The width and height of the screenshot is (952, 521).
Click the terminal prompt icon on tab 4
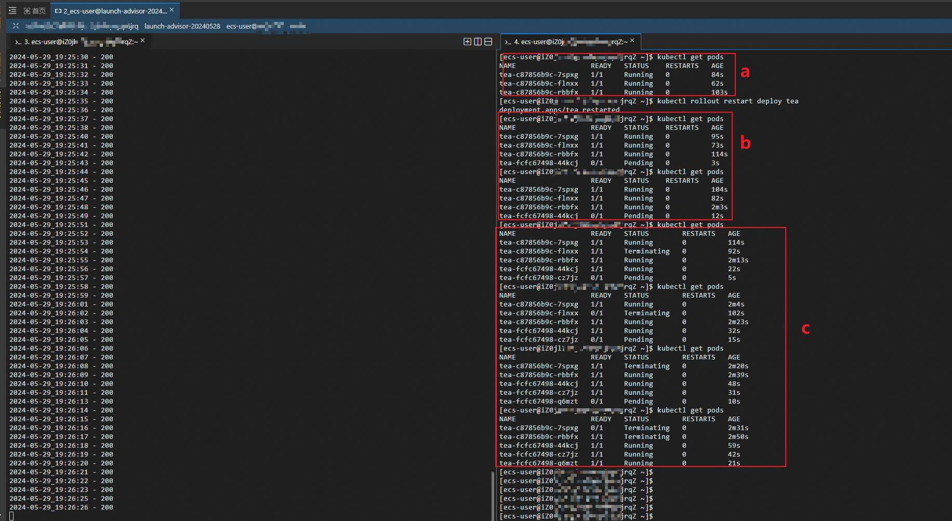(x=508, y=42)
